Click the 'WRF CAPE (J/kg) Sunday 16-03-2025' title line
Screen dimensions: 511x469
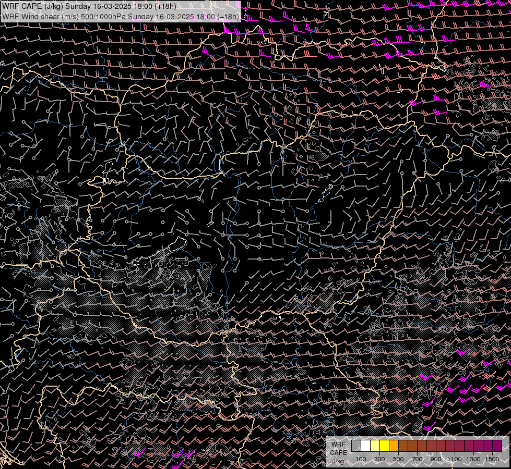coord(89,6)
